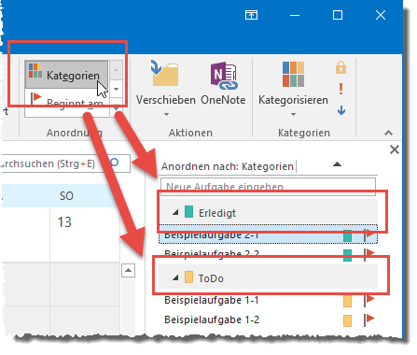Screen dimensions: 417x355
Task: Set low importance with blue arrow
Action: (341, 110)
